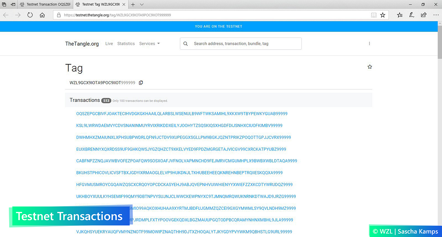The height and width of the screenshot is (237, 442).
Task: Click the set tabs aside icon
Action: point(13,4)
